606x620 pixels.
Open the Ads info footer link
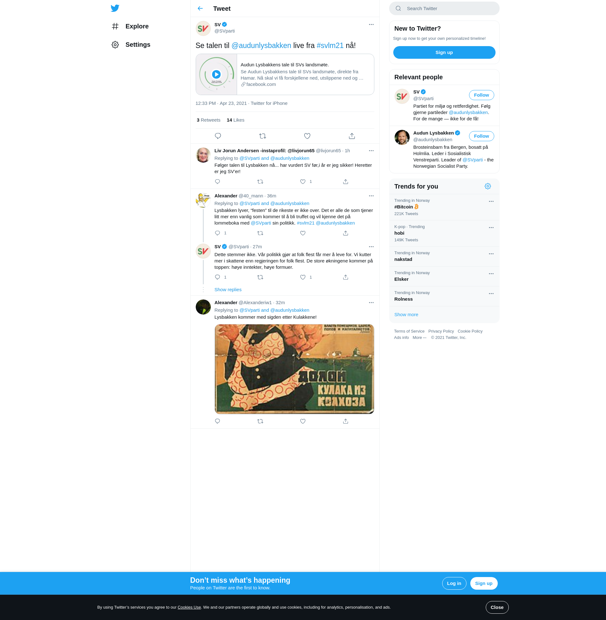click(401, 338)
